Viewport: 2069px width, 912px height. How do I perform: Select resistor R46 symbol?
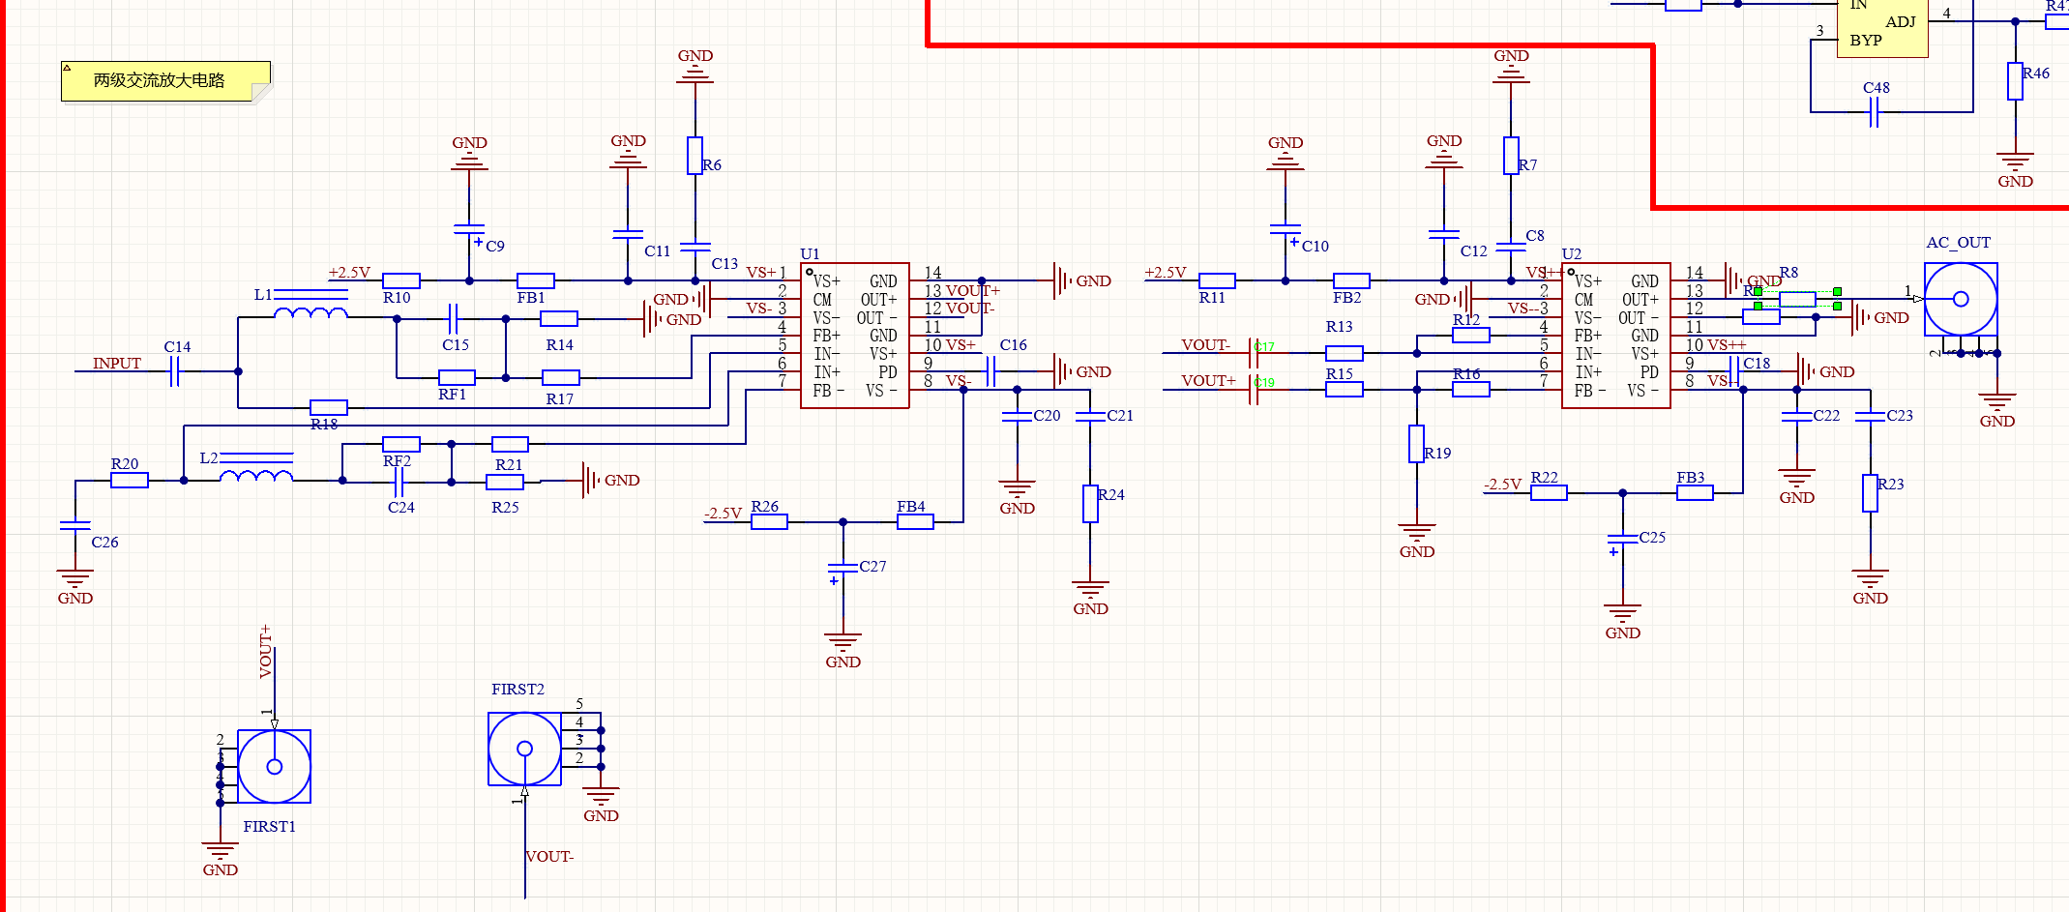(2015, 81)
